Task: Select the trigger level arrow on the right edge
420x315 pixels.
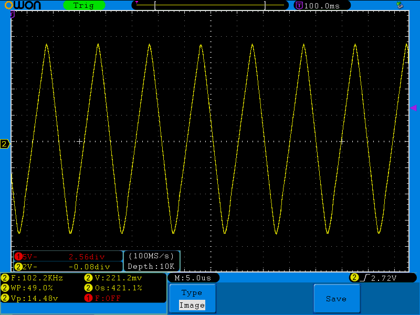Action: (414, 109)
